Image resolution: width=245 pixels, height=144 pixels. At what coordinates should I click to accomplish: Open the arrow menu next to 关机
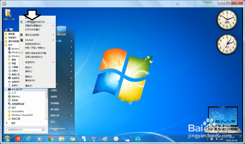coord(63,130)
